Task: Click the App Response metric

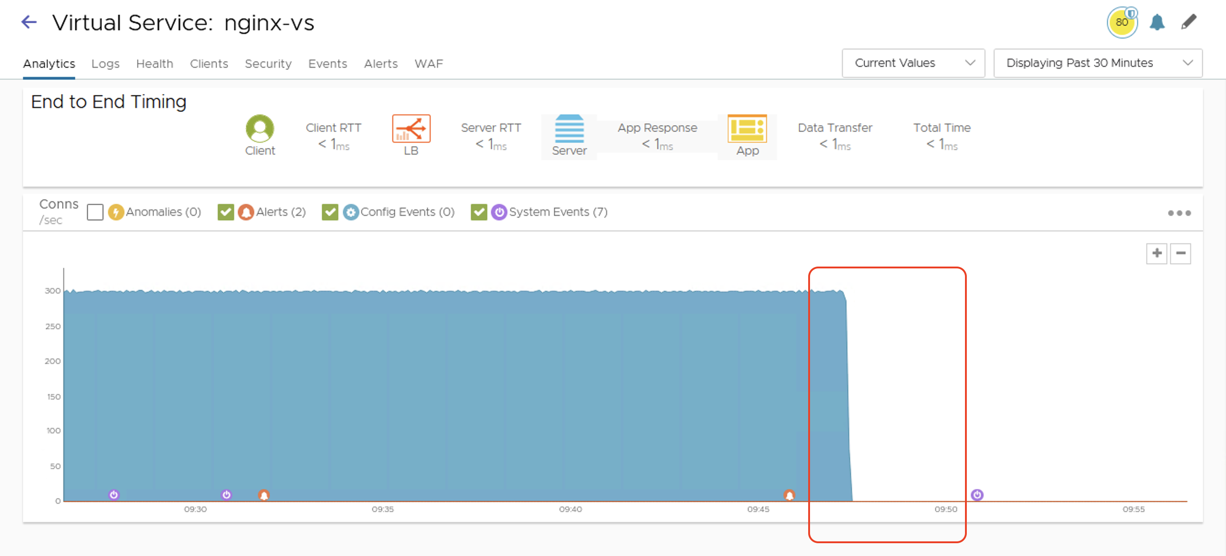Action: pos(657,136)
